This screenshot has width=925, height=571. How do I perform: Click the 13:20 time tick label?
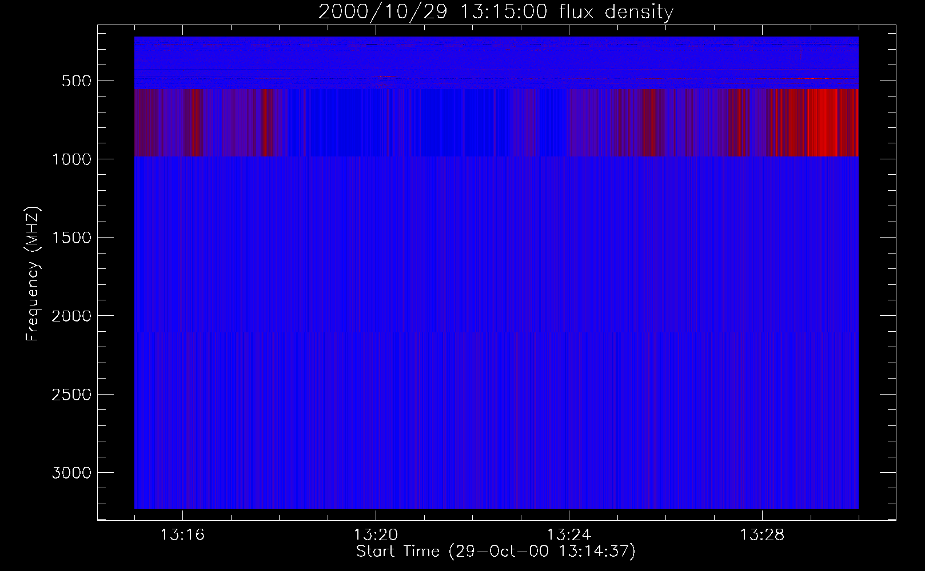point(376,535)
